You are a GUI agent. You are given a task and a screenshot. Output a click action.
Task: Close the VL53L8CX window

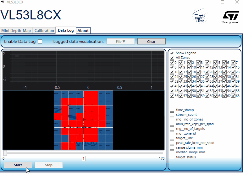pos(237,2)
